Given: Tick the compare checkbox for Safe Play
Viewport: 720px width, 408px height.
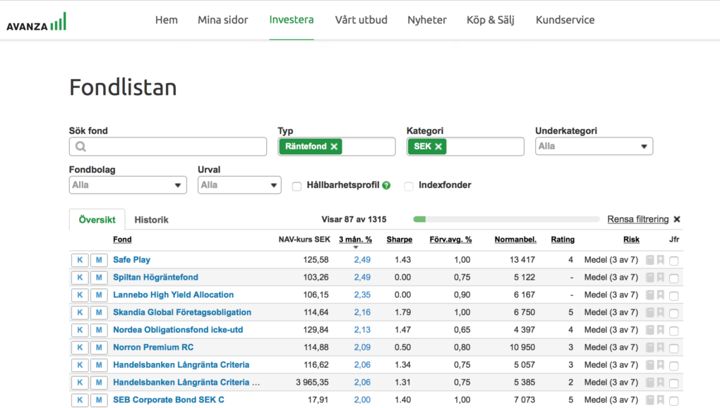Looking at the screenshot, I should coord(673,261).
